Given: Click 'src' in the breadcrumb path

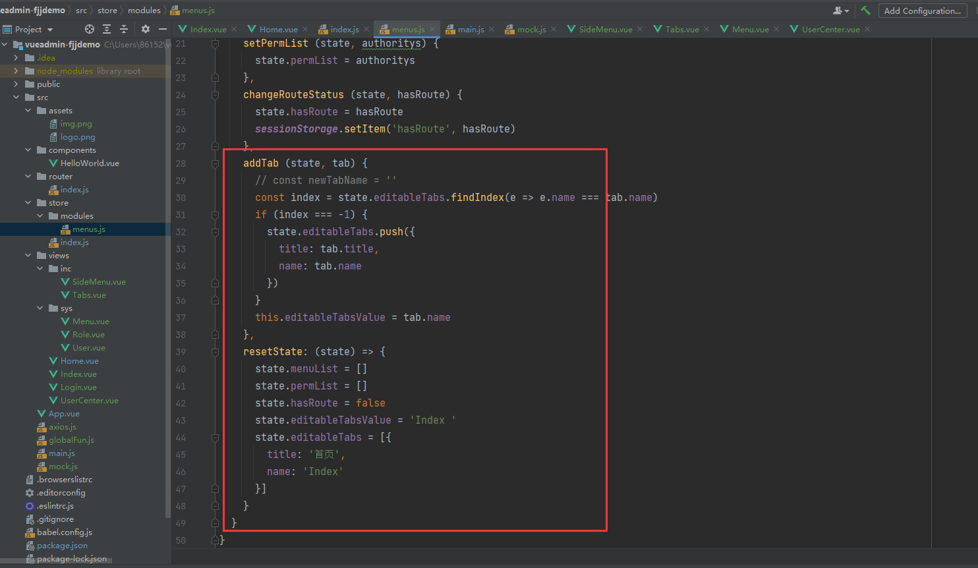Looking at the screenshot, I should pyautogui.click(x=81, y=11).
